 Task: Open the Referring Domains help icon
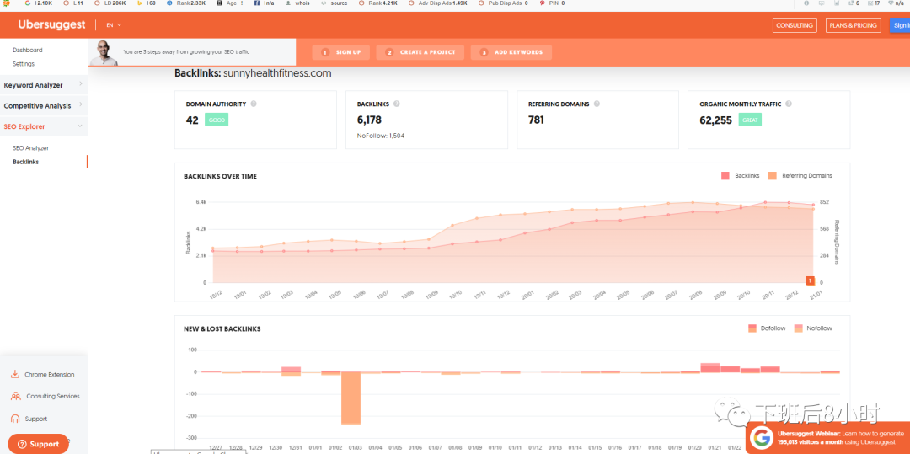tap(597, 104)
